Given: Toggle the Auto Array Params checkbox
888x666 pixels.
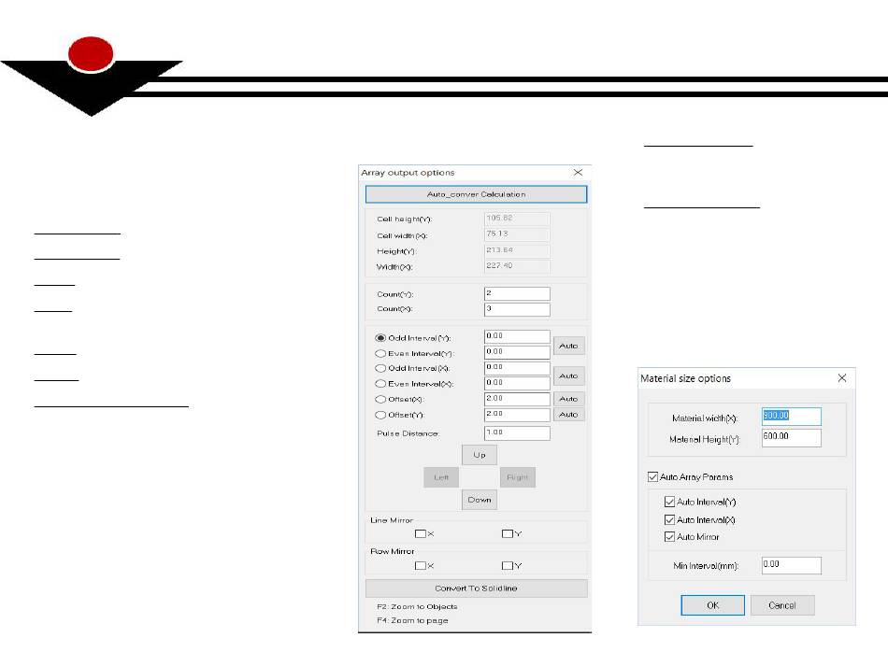Looking at the screenshot, I should pyautogui.click(x=652, y=477).
